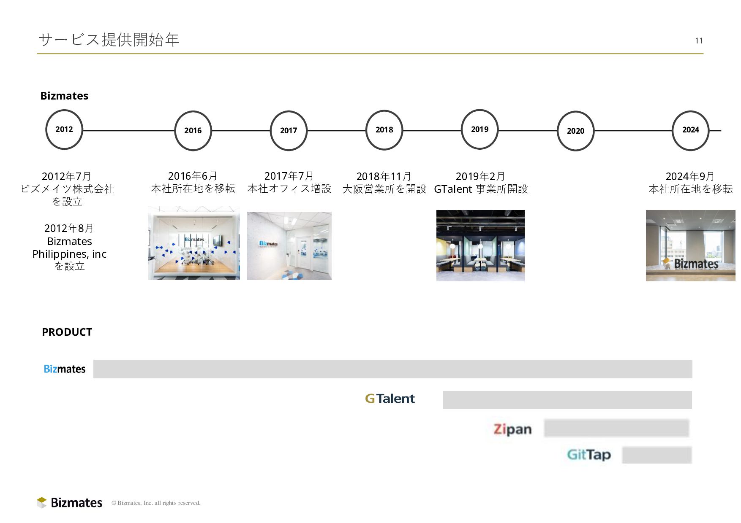This screenshot has width=741, height=523.
Task: Click the 2020 timeline circle
Action: (575, 131)
